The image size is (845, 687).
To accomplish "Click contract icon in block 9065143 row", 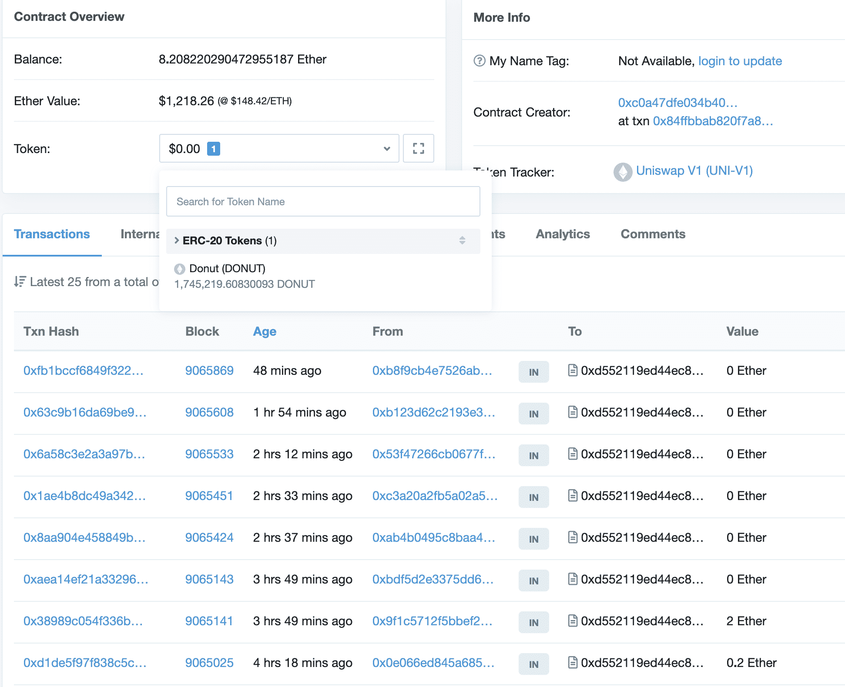I will pos(573,579).
